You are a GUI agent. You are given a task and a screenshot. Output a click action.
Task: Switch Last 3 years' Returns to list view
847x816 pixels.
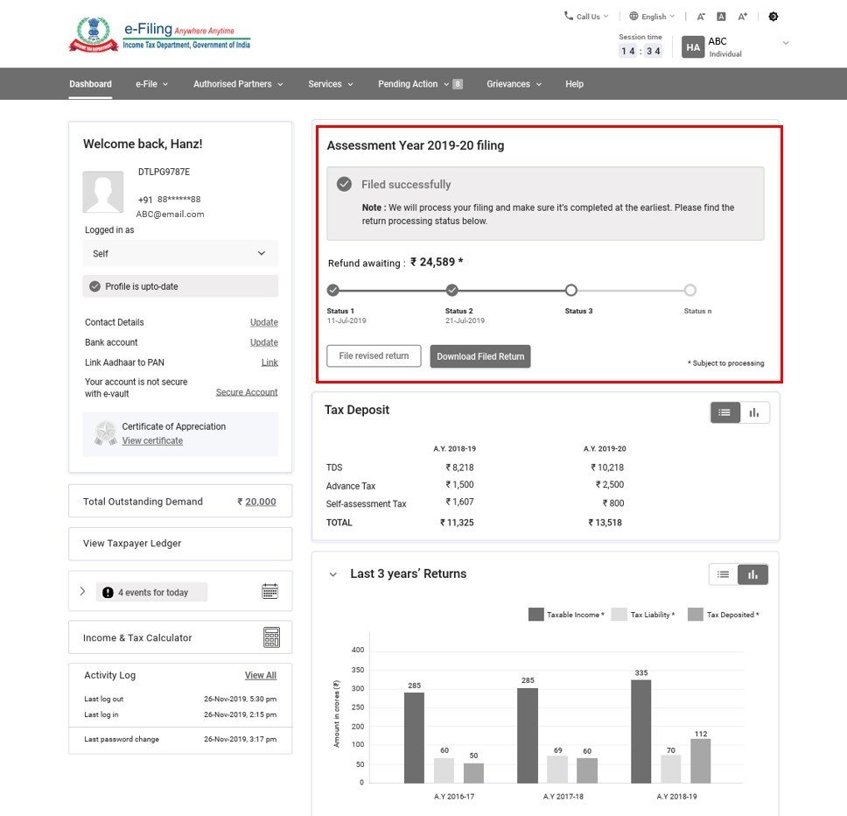pyautogui.click(x=723, y=574)
